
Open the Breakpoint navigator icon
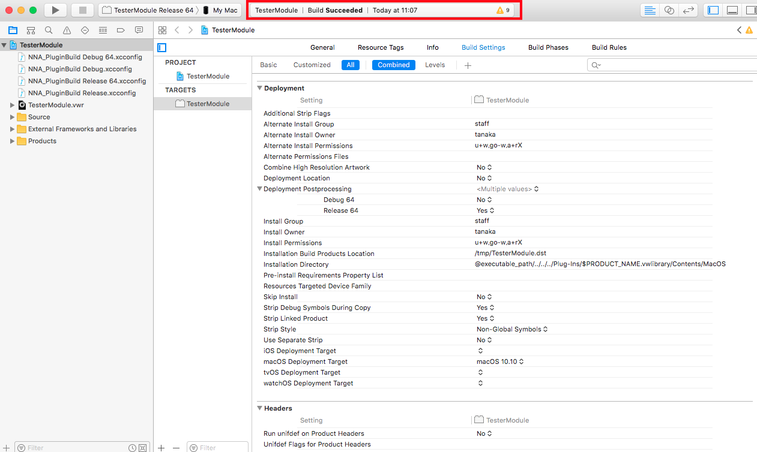(x=121, y=30)
